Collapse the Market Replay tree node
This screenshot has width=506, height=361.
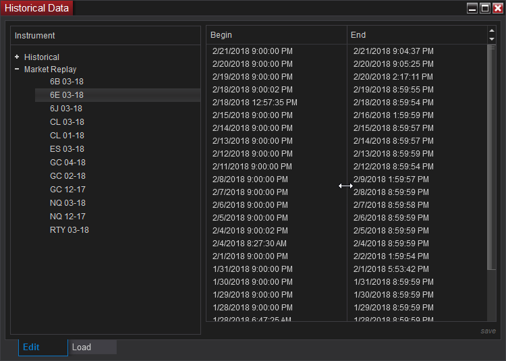pos(17,69)
